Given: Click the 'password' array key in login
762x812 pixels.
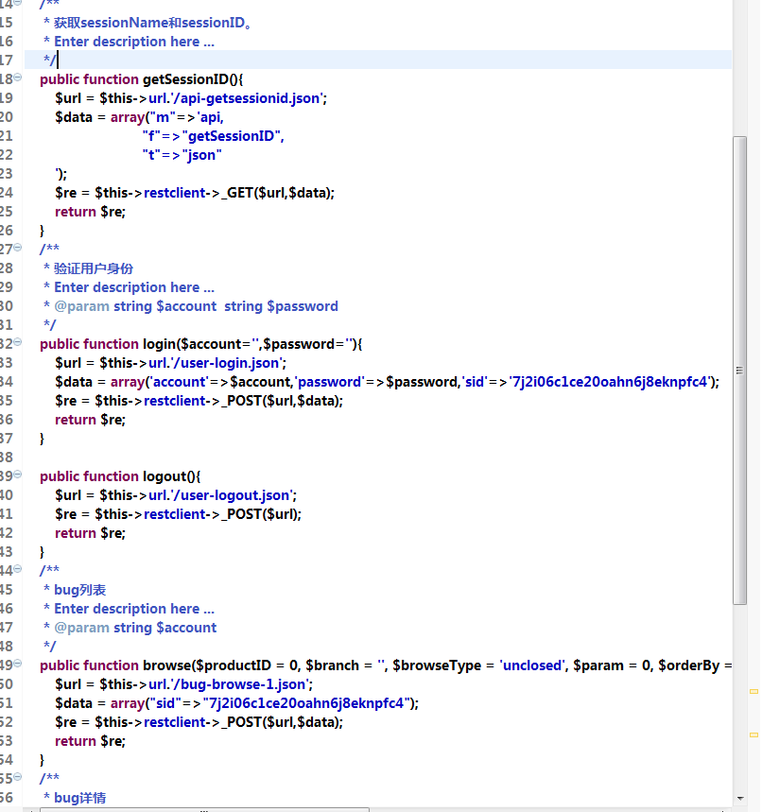Looking at the screenshot, I should [x=330, y=382].
